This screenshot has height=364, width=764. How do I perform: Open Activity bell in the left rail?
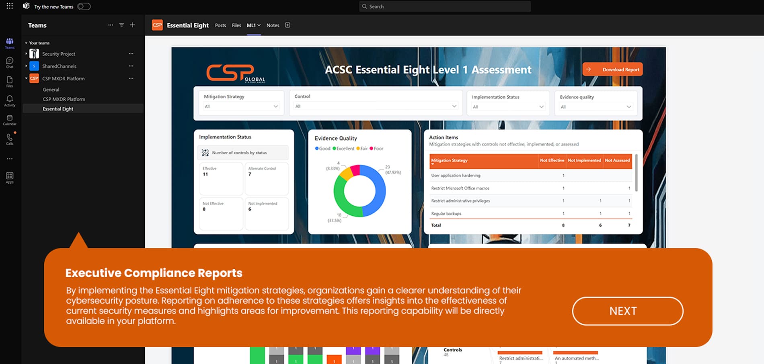coord(10,101)
